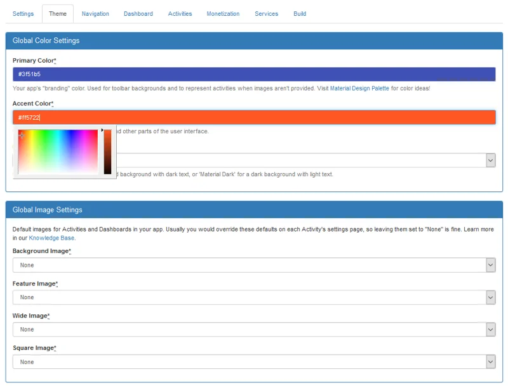The image size is (508, 388).
Task: Click the Global Image Settings header
Action: (254, 210)
